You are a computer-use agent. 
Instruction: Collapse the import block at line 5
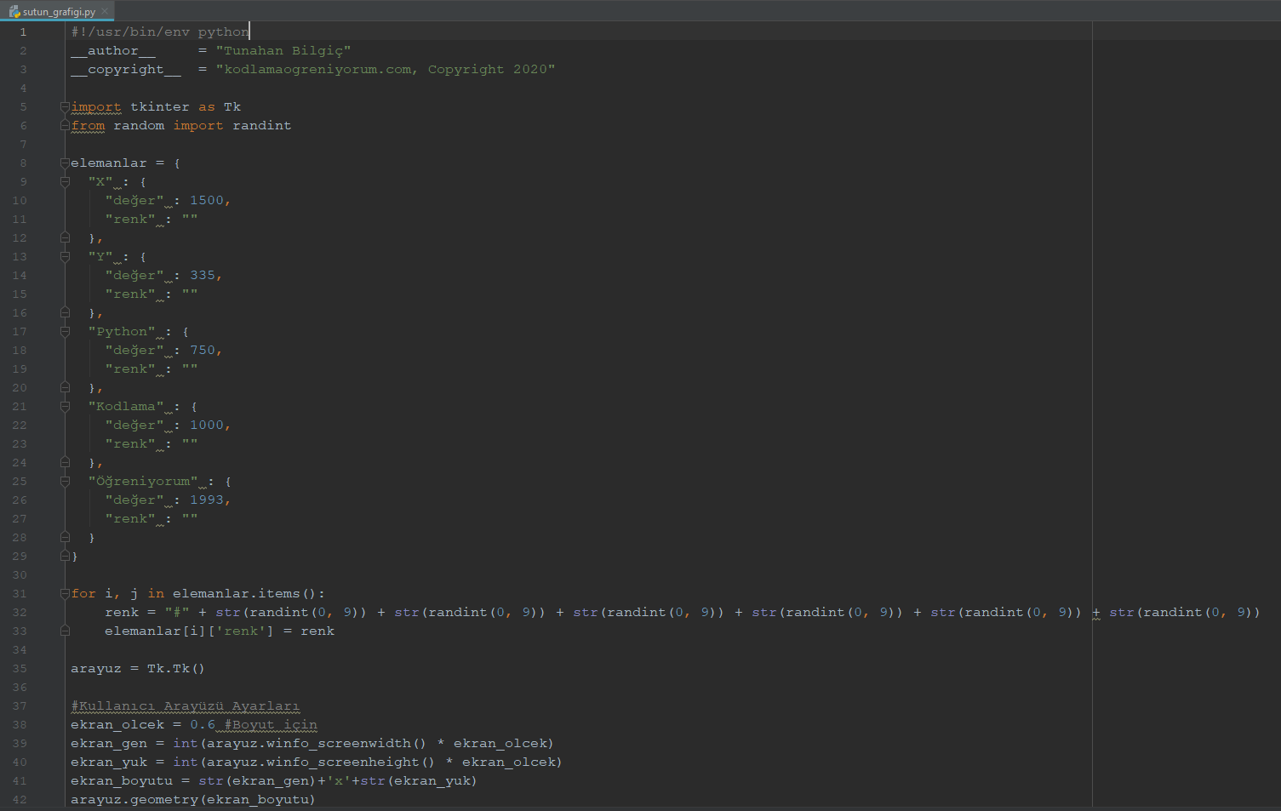(x=65, y=107)
